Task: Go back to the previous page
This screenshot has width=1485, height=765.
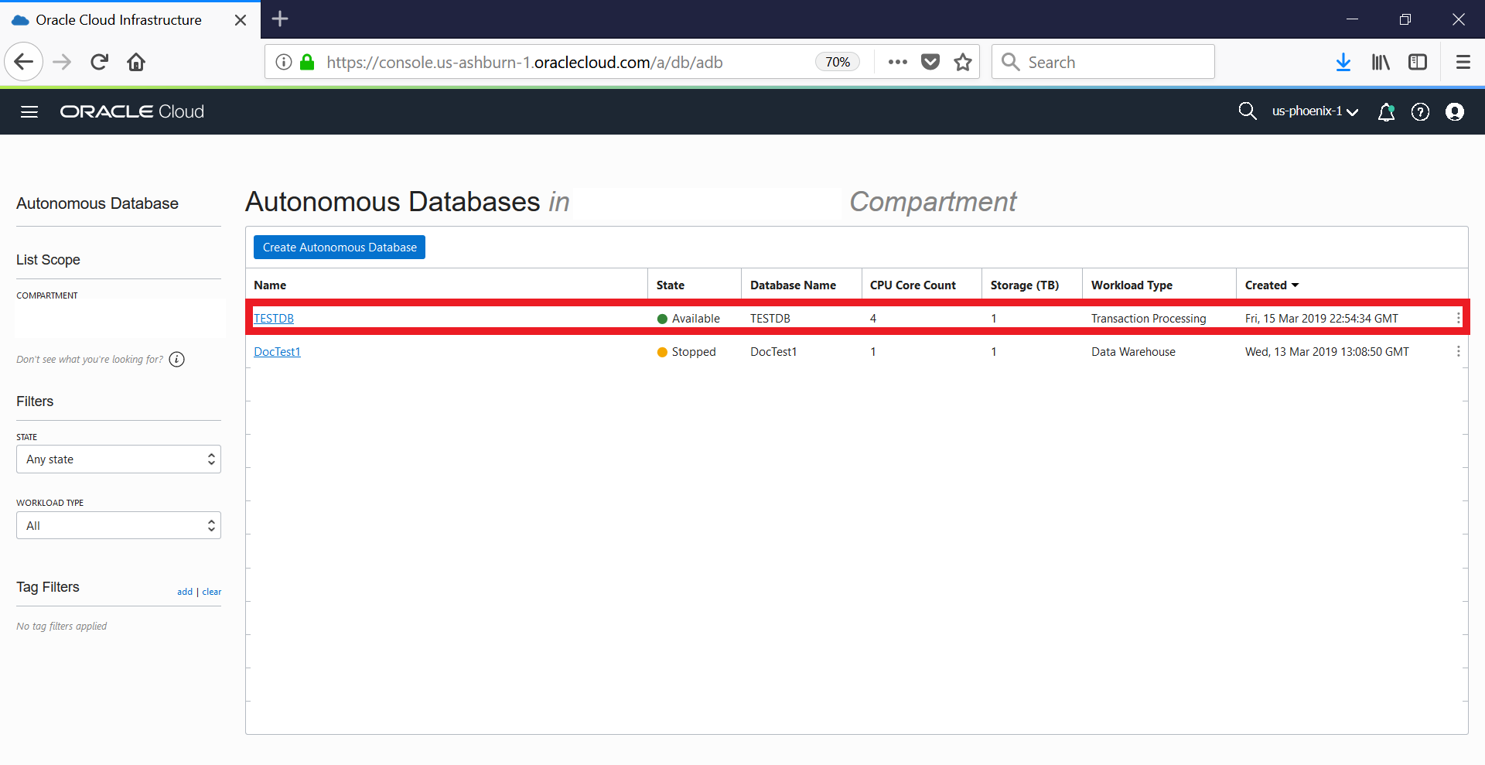Action: [24, 62]
